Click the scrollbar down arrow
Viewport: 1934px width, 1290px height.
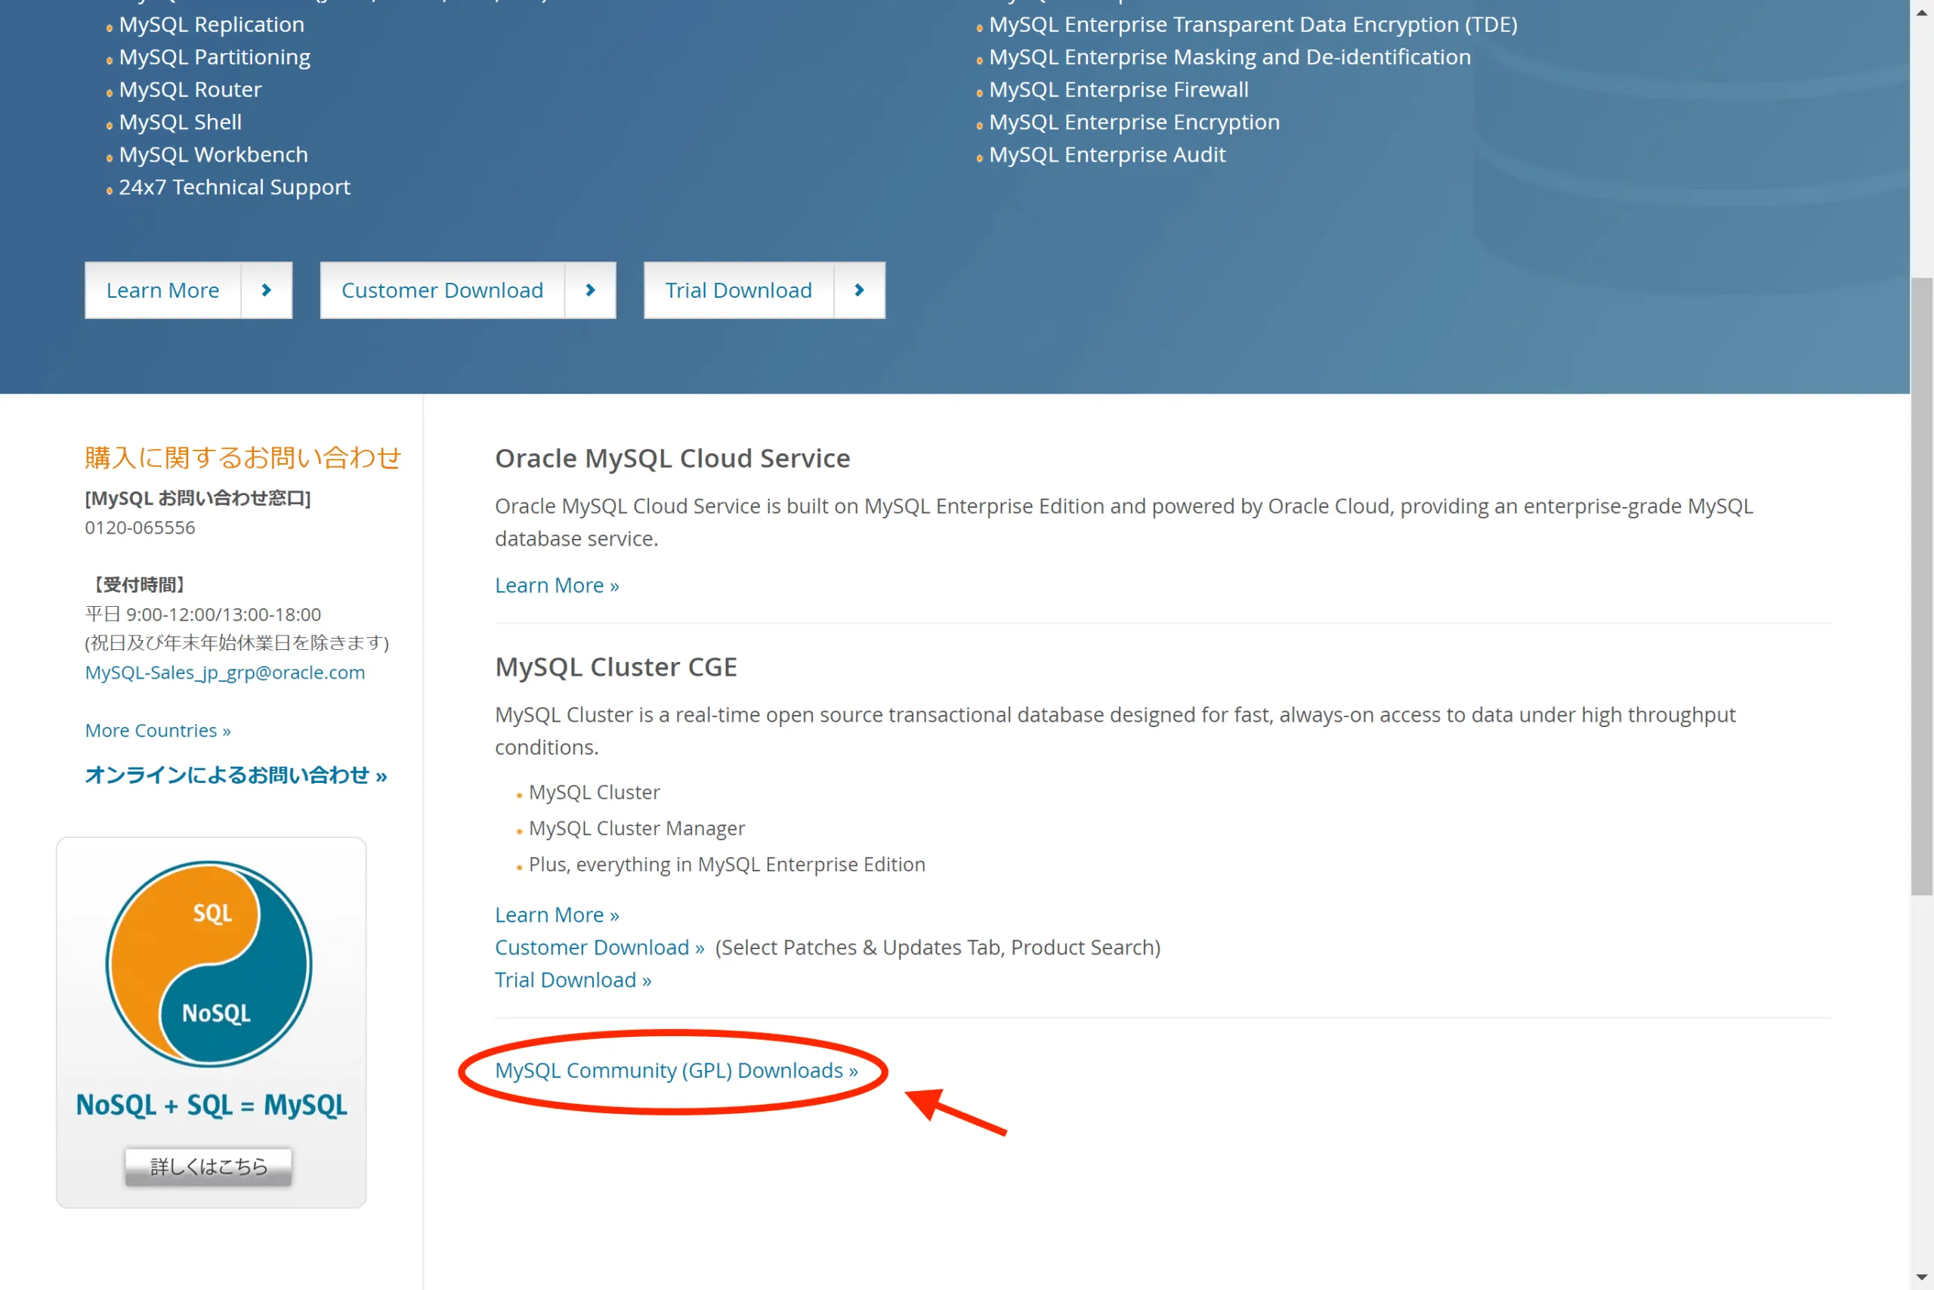pos(1922,1278)
